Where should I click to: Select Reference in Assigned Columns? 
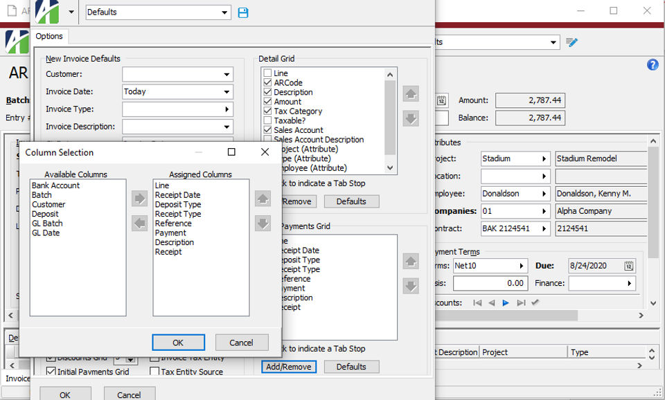(x=173, y=224)
